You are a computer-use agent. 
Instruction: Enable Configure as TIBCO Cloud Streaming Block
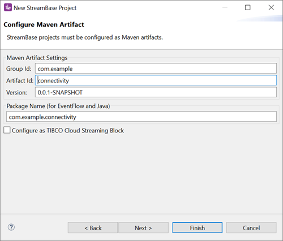(7, 130)
